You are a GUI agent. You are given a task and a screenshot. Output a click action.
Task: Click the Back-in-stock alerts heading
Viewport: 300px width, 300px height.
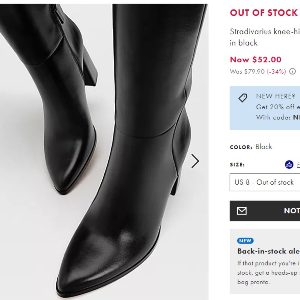point(267,251)
